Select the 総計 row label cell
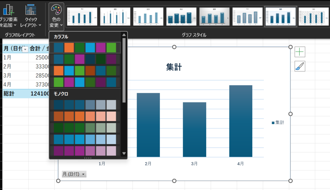 [10, 94]
